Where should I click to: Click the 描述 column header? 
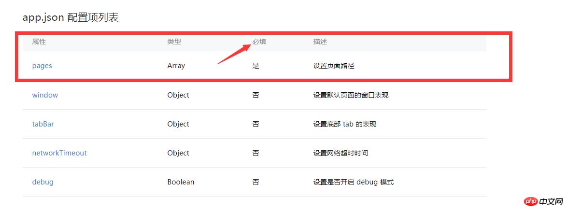(320, 42)
